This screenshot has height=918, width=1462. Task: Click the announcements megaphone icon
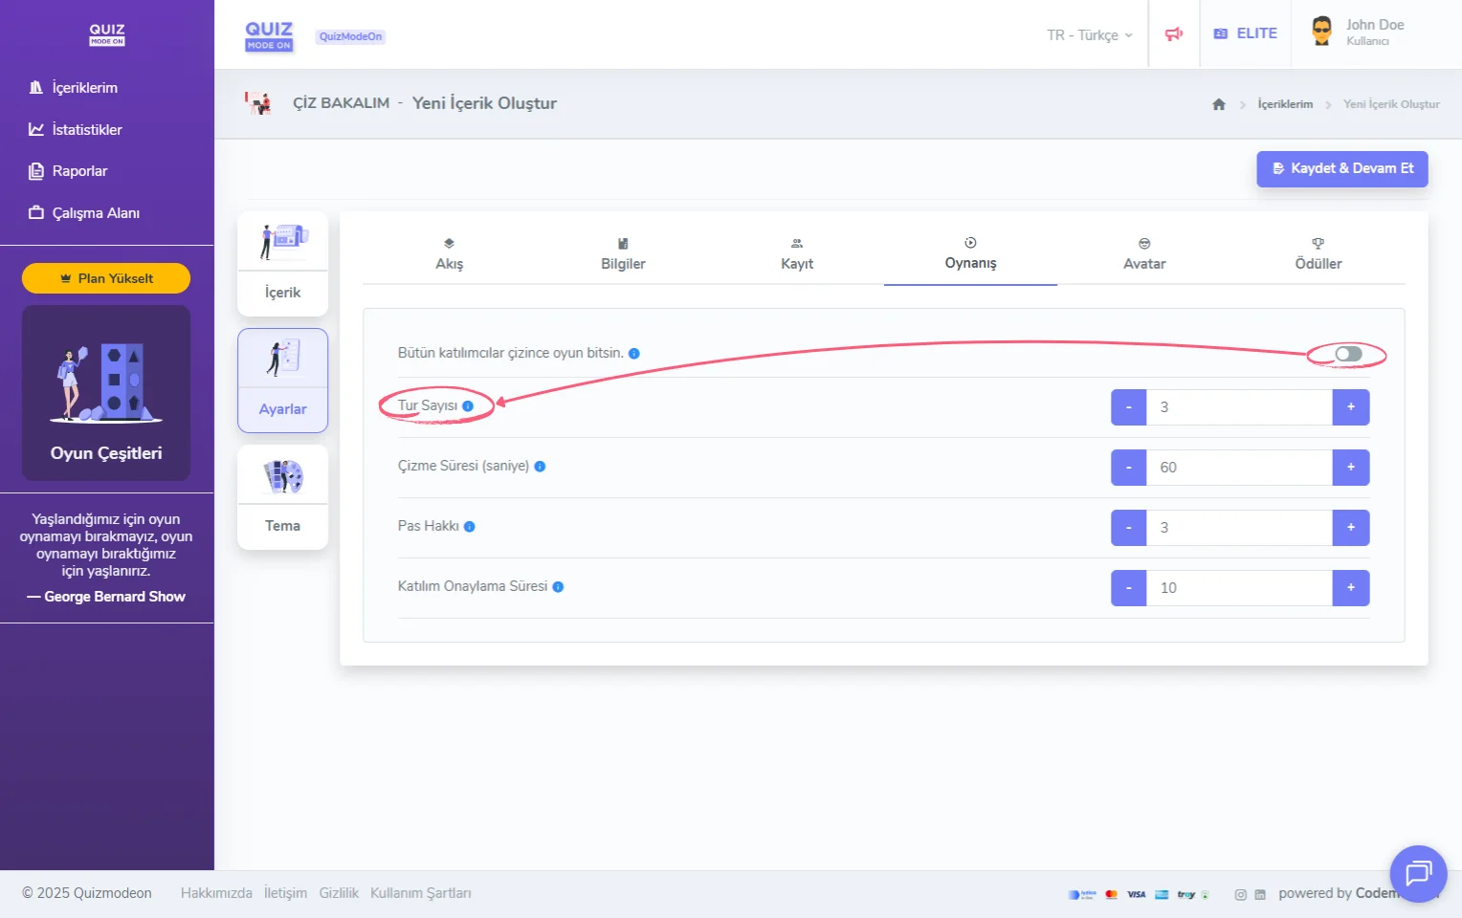(1174, 34)
